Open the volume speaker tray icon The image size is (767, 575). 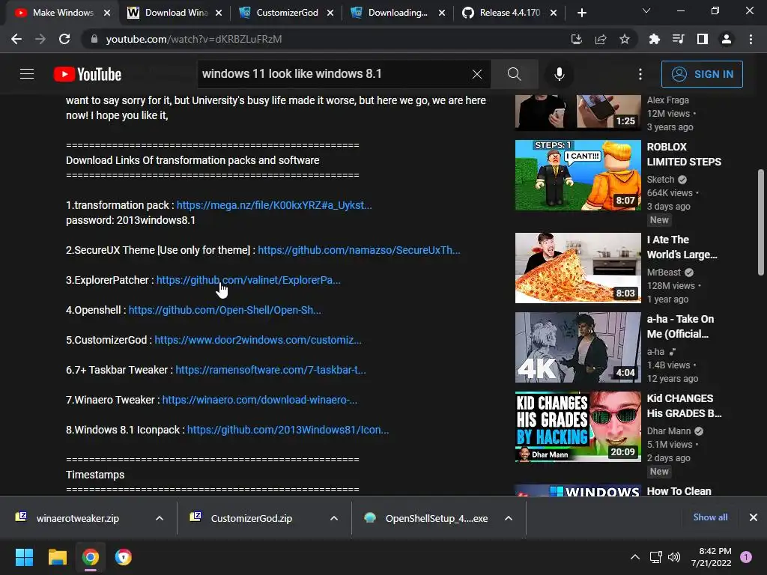pos(674,557)
